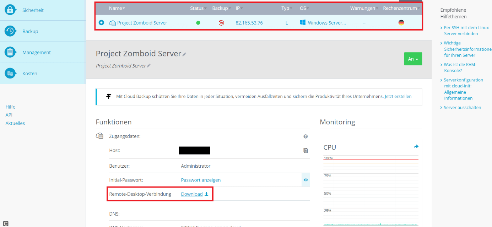This screenshot has width=492, height=227.
Task: Open help topic Server ausschalten
Action: coord(463,107)
